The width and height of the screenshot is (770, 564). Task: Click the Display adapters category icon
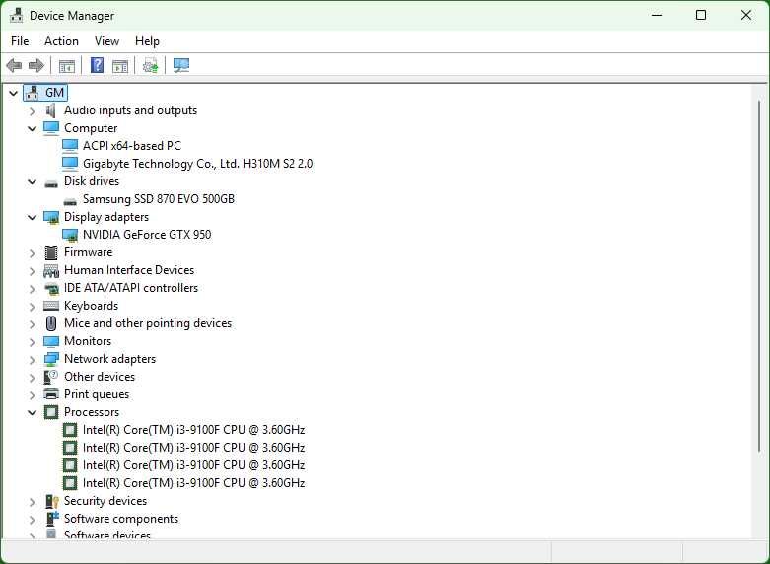51,217
